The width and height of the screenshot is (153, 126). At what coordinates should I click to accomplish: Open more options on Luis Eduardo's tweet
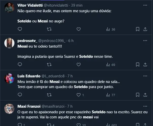point(145,76)
